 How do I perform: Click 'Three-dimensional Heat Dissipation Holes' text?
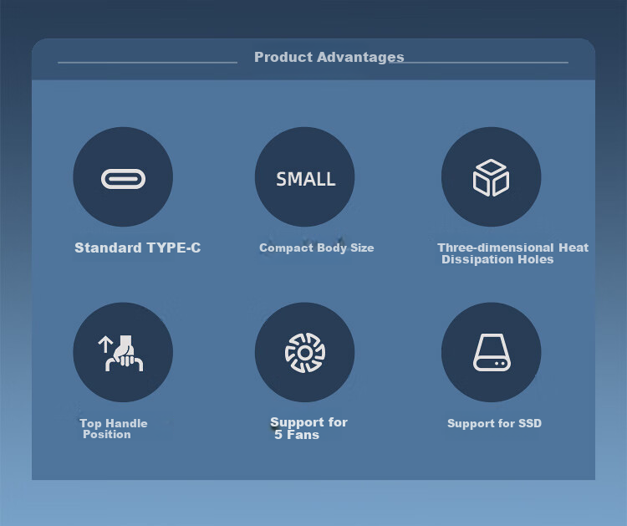pos(513,253)
